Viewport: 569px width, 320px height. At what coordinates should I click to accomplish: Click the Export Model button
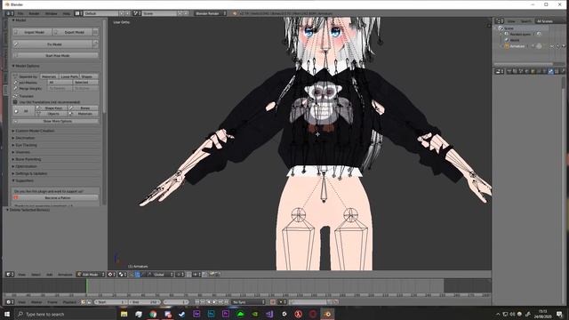pos(72,32)
